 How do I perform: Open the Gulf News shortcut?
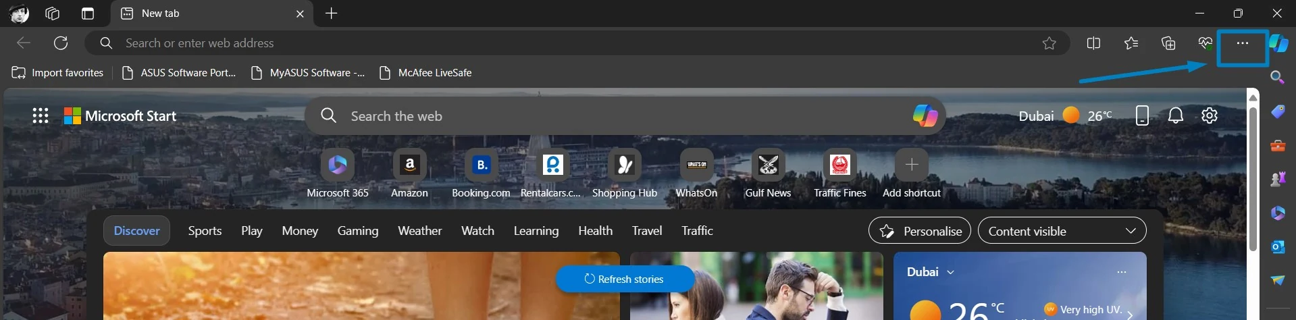coord(768,174)
